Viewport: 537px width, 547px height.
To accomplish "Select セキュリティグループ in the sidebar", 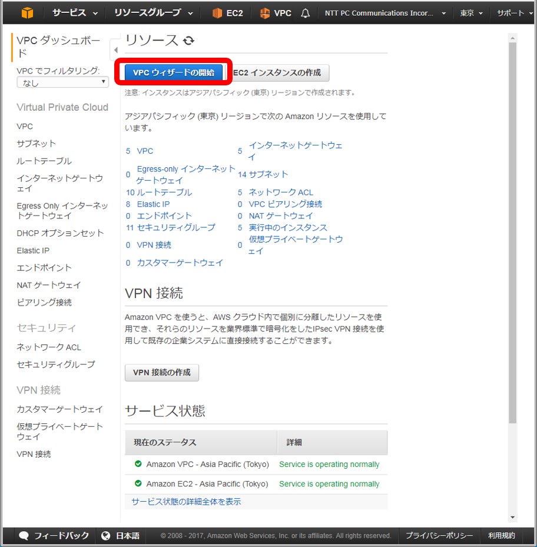I will (56, 364).
